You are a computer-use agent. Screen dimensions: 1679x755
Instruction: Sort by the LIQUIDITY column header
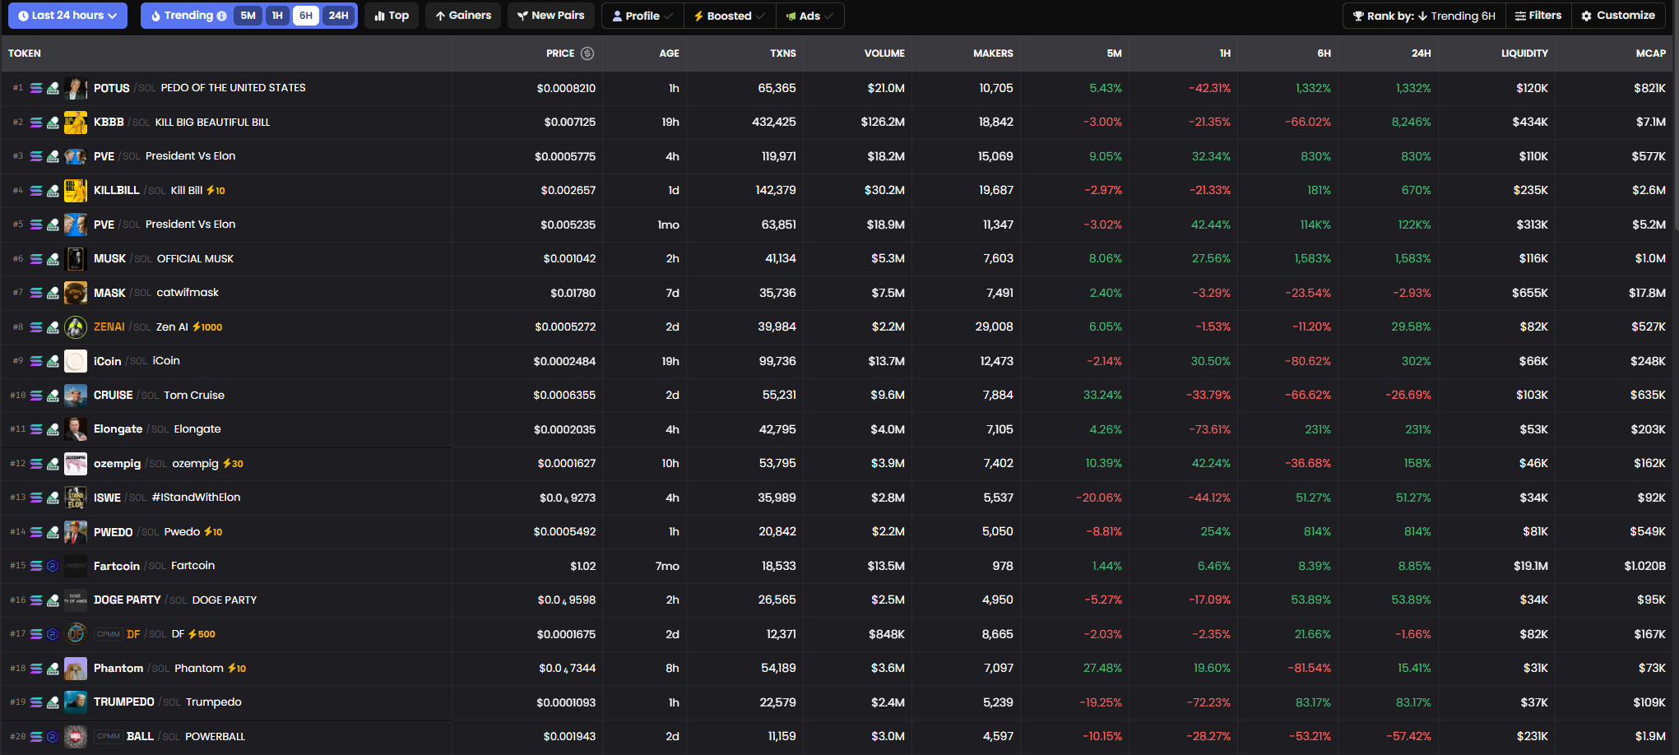1524,53
